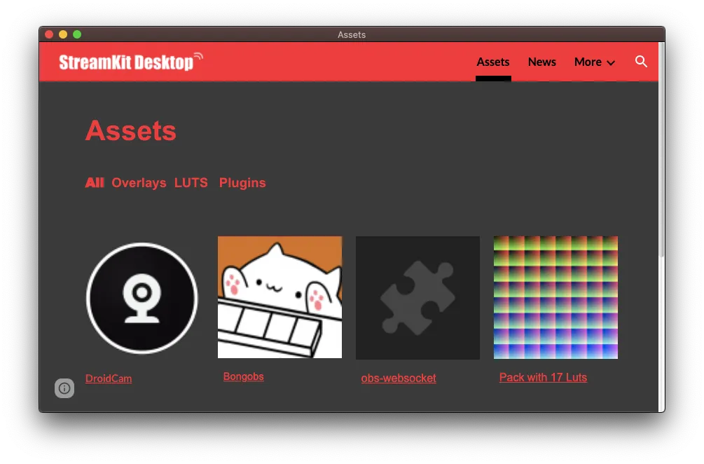
Task: Show only Plugins assets
Action: click(x=242, y=182)
